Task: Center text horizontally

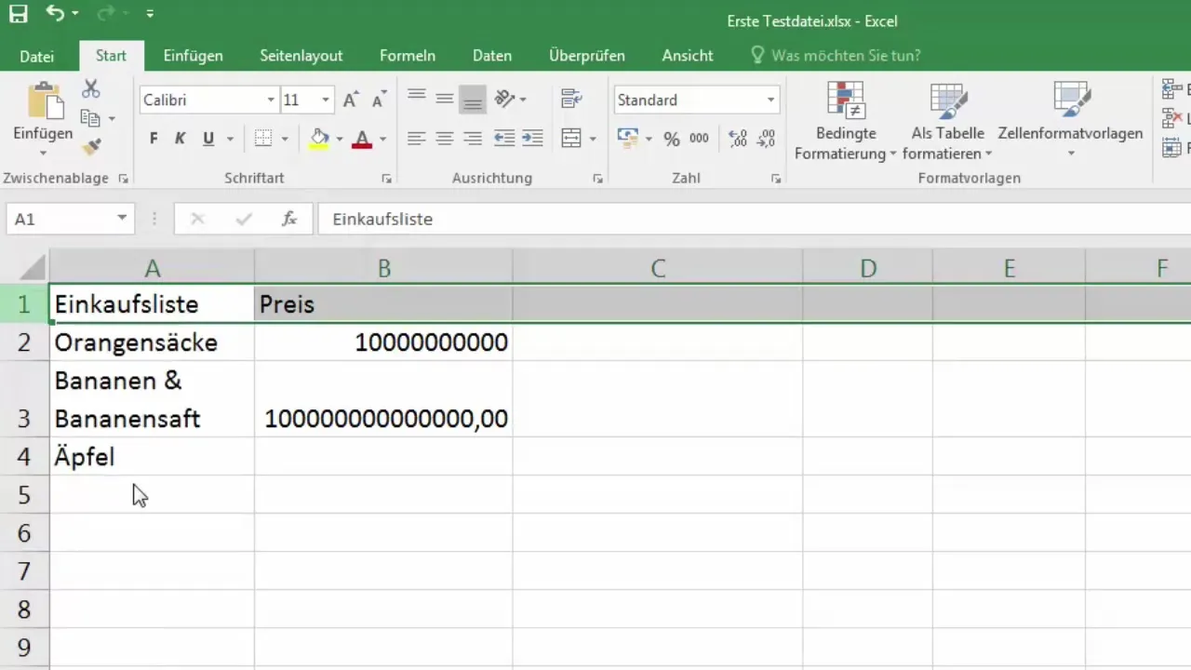Action: [445, 139]
